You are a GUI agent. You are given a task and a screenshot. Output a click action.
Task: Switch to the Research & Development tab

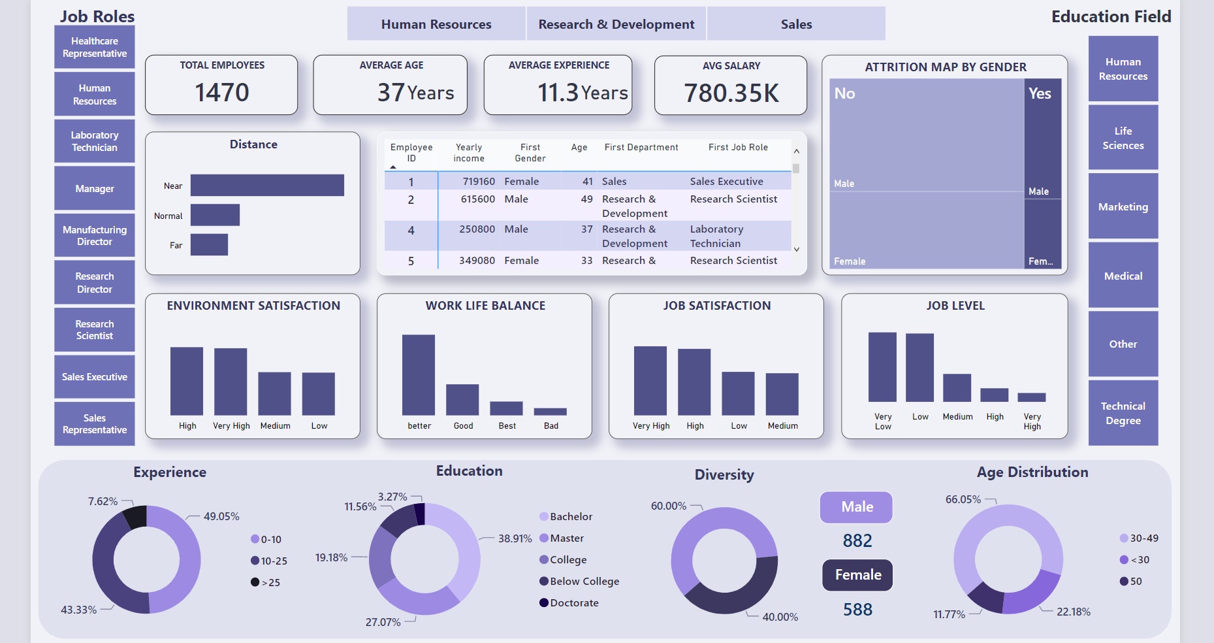[615, 24]
